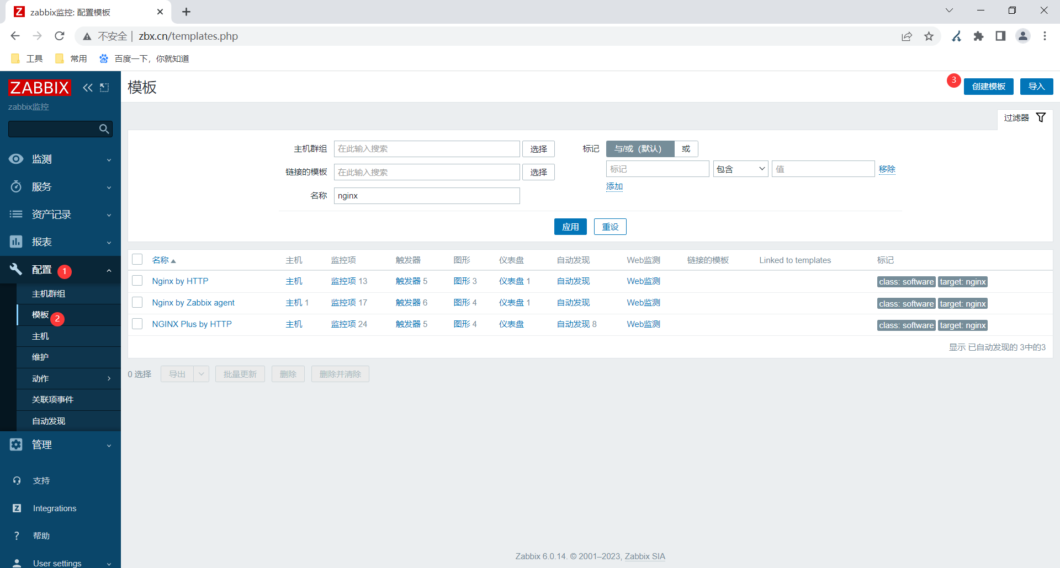Expand the 资产记录 menu section
The image size is (1060, 568).
(60, 214)
